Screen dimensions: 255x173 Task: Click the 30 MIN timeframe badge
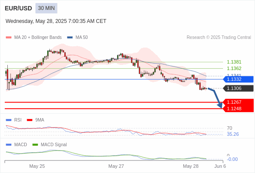(46, 8)
